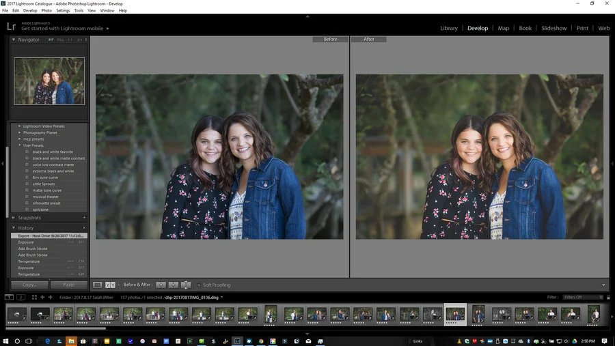
Task: Copy Before settings to After
Action: coord(161,285)
